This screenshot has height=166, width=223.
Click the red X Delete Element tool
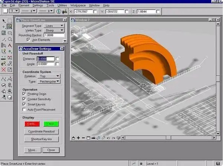(x=3, y=70)
